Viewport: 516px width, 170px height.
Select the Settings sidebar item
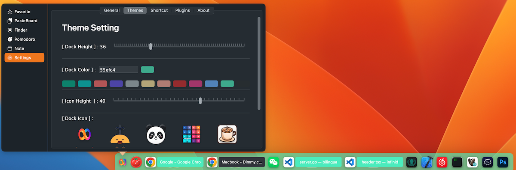(x=24, y=58)
